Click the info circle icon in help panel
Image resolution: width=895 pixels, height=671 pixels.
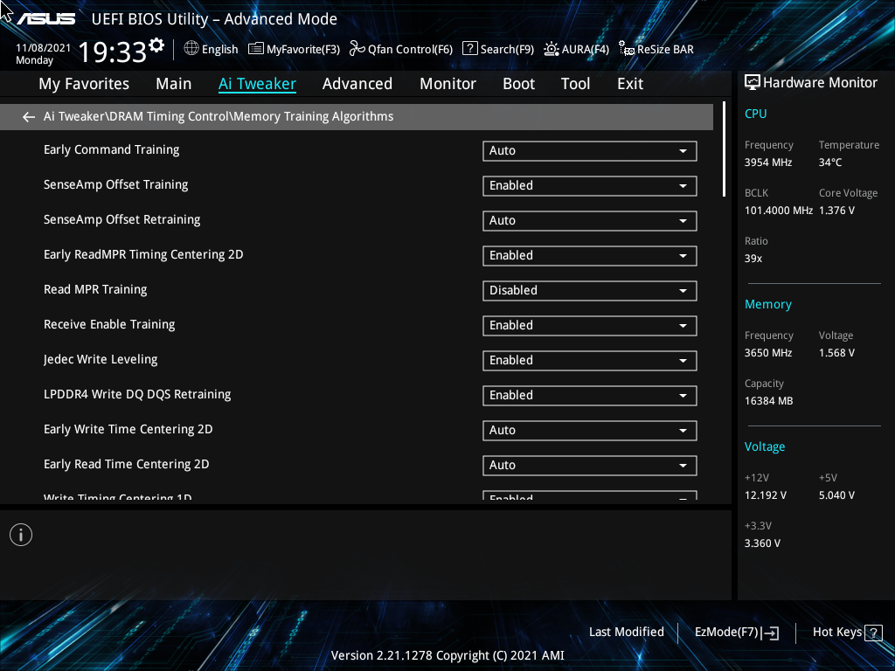click(x=21, y=536)
